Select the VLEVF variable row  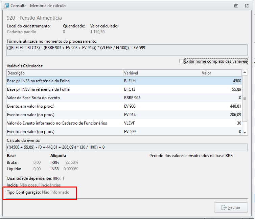click(124, 123)
